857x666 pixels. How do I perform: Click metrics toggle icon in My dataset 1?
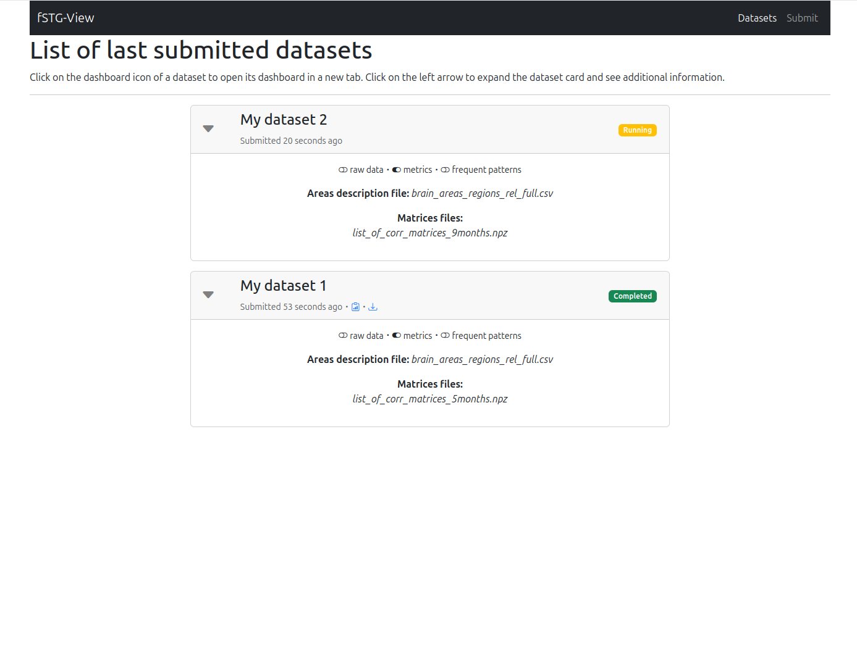[397, 336]
